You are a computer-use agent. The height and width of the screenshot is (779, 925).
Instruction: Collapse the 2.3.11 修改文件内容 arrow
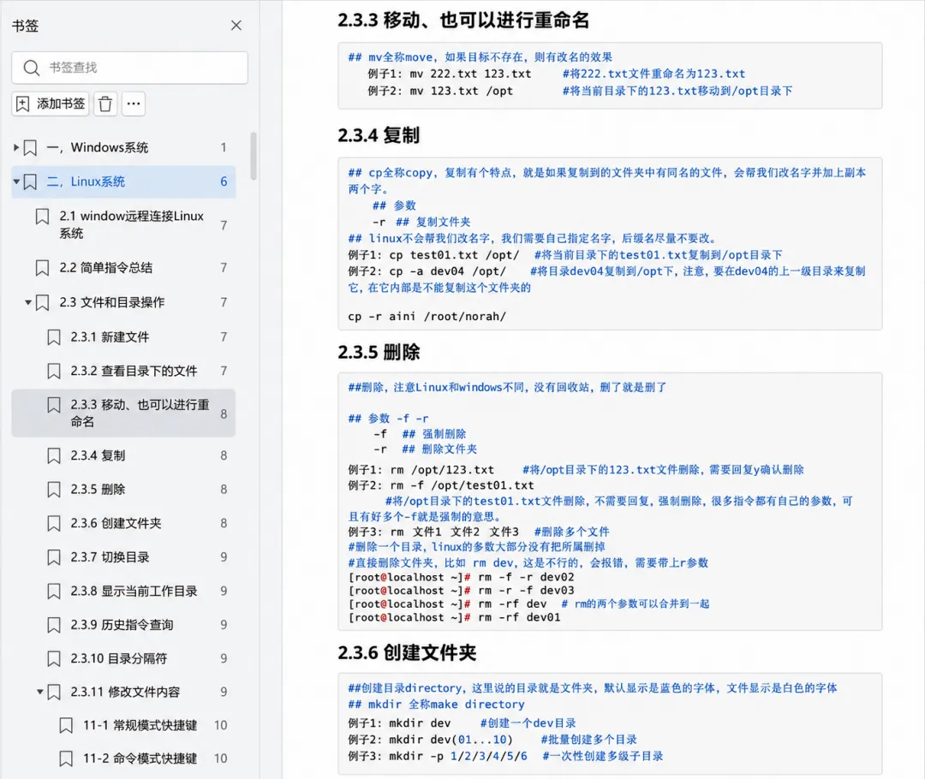pyautogui.click(x=39, y=692)
